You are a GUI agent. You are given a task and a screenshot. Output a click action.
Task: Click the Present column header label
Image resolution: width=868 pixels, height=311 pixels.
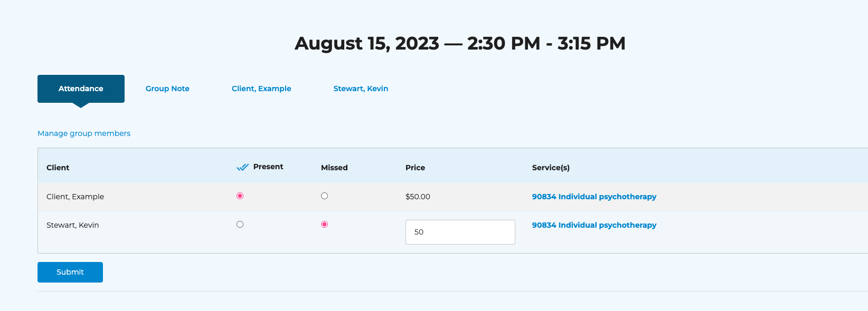click(x=268, y=167)
